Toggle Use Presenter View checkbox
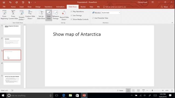The width and height of the screenshot is (175, 98). [x=93, y=18]
